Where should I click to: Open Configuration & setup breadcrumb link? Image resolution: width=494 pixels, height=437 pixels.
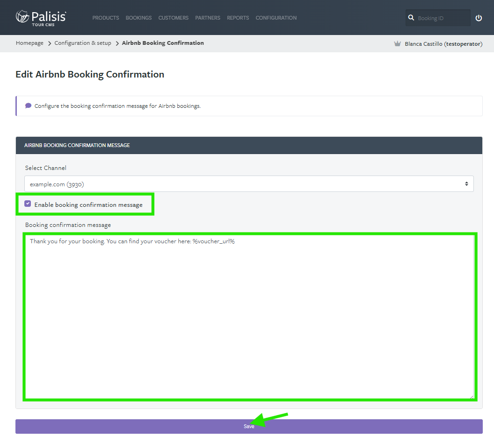click(83, 43)
